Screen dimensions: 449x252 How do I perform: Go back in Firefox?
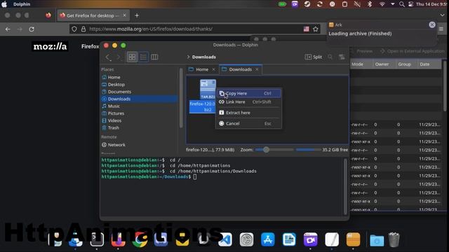pos(8,29)
